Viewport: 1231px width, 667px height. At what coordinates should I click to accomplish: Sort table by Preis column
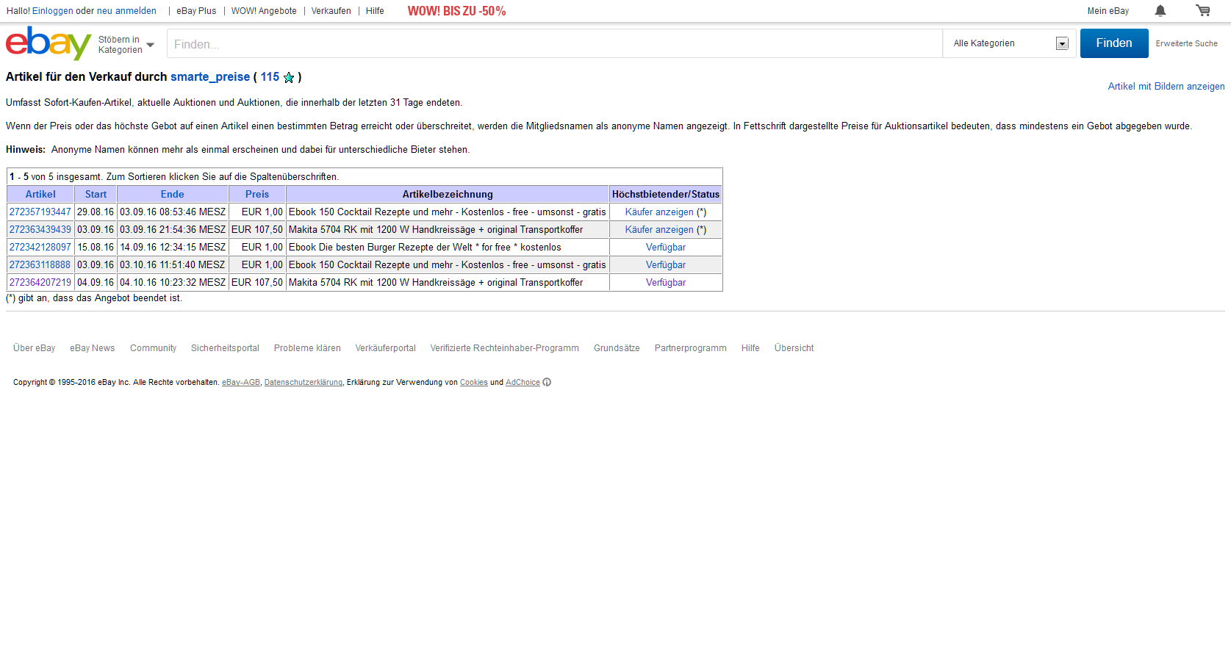click(256, 195)
